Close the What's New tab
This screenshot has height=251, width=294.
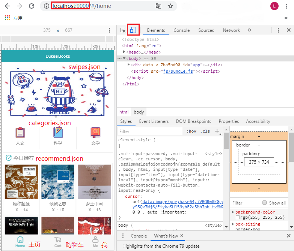[x=182, y=236]
